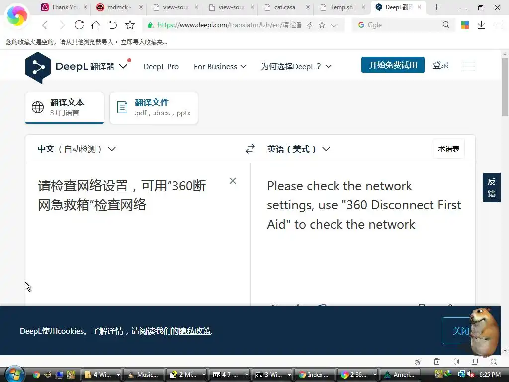This screenshot has height=382, width=509.
Task: Click the address bar URL field
Action: click(229, 25)
